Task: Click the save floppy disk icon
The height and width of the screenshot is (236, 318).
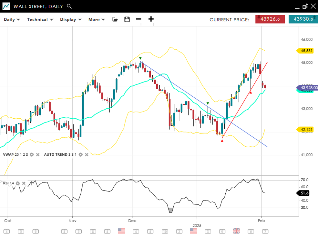Action: [x=127, y=19]
